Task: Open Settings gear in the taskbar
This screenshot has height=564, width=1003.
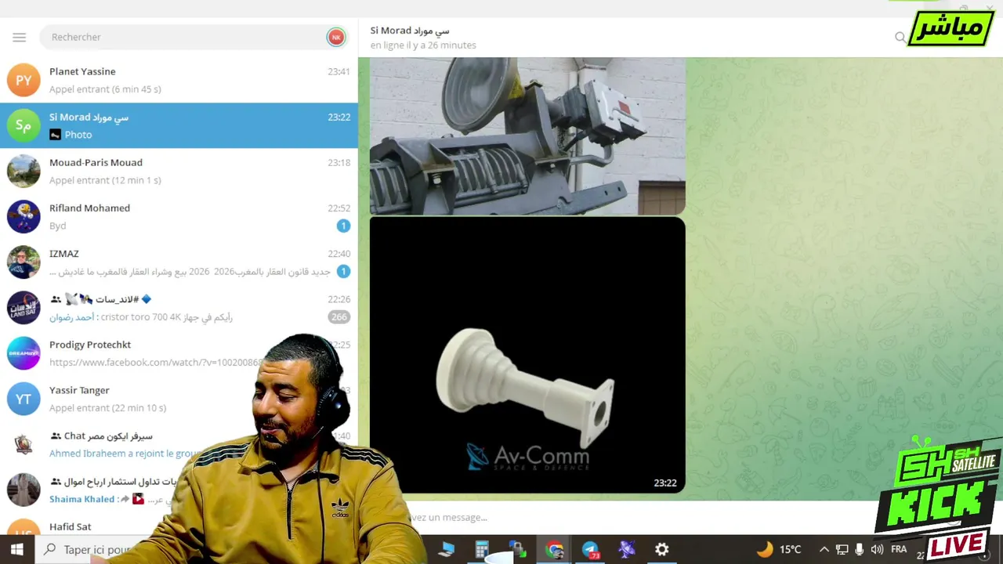Action: (x=662, y=550)
